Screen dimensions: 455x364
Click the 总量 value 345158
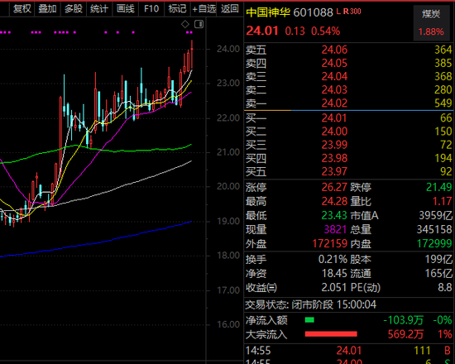click(x=434, y=230)
